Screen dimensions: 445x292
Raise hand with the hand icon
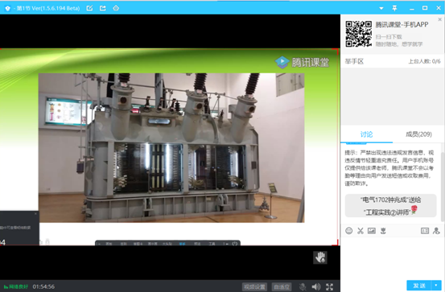320,257
